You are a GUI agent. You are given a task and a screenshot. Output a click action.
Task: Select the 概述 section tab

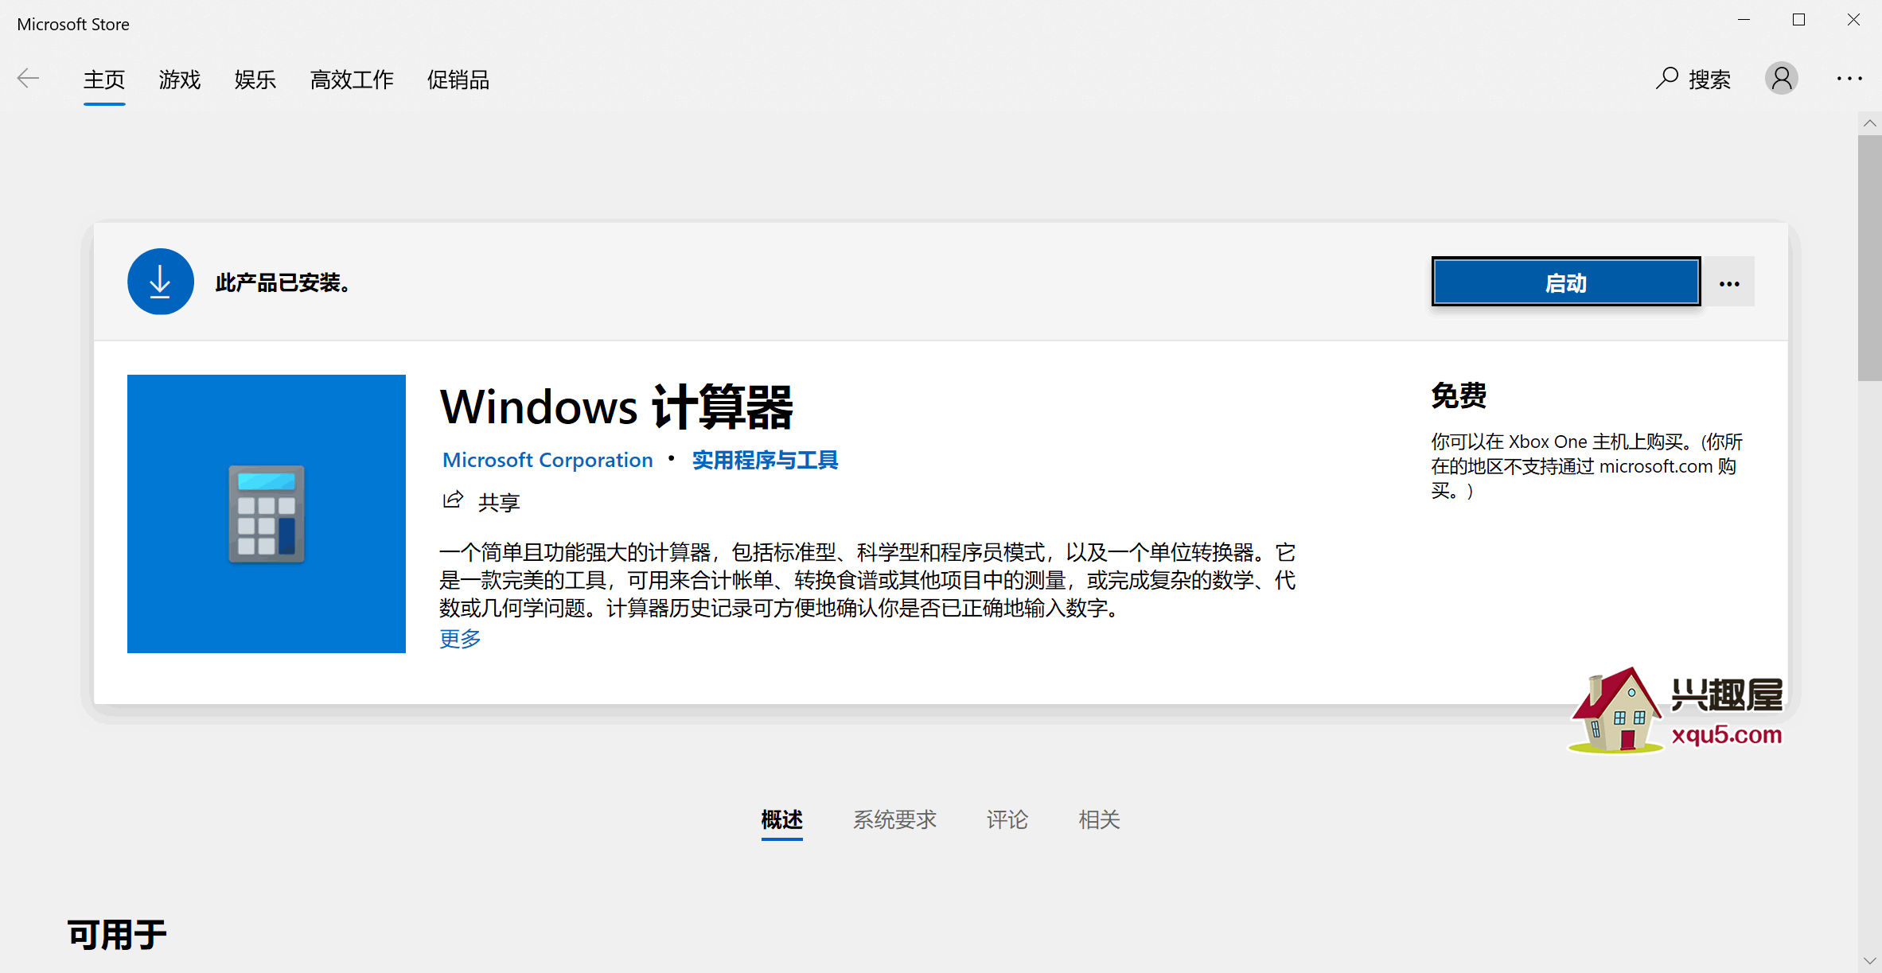pos(781,819)
